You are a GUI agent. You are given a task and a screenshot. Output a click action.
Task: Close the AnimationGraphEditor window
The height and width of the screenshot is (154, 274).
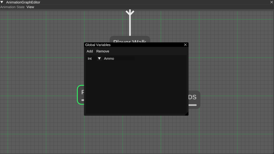click(x=272, y=2)
